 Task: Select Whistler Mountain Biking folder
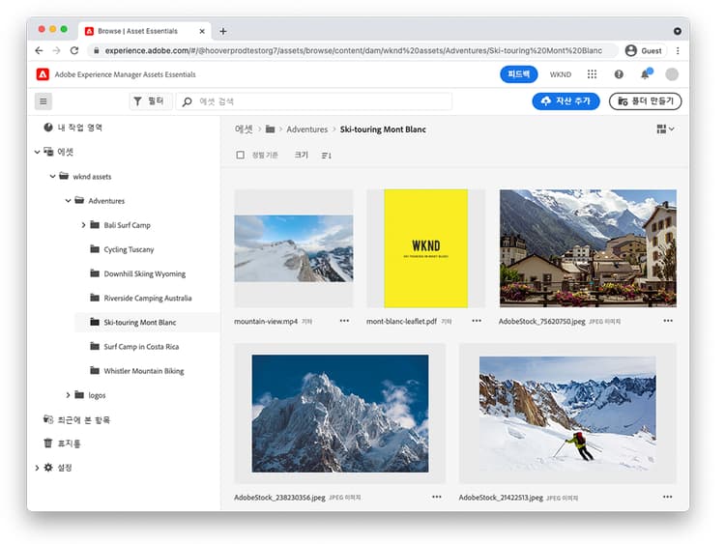(143, 371)
